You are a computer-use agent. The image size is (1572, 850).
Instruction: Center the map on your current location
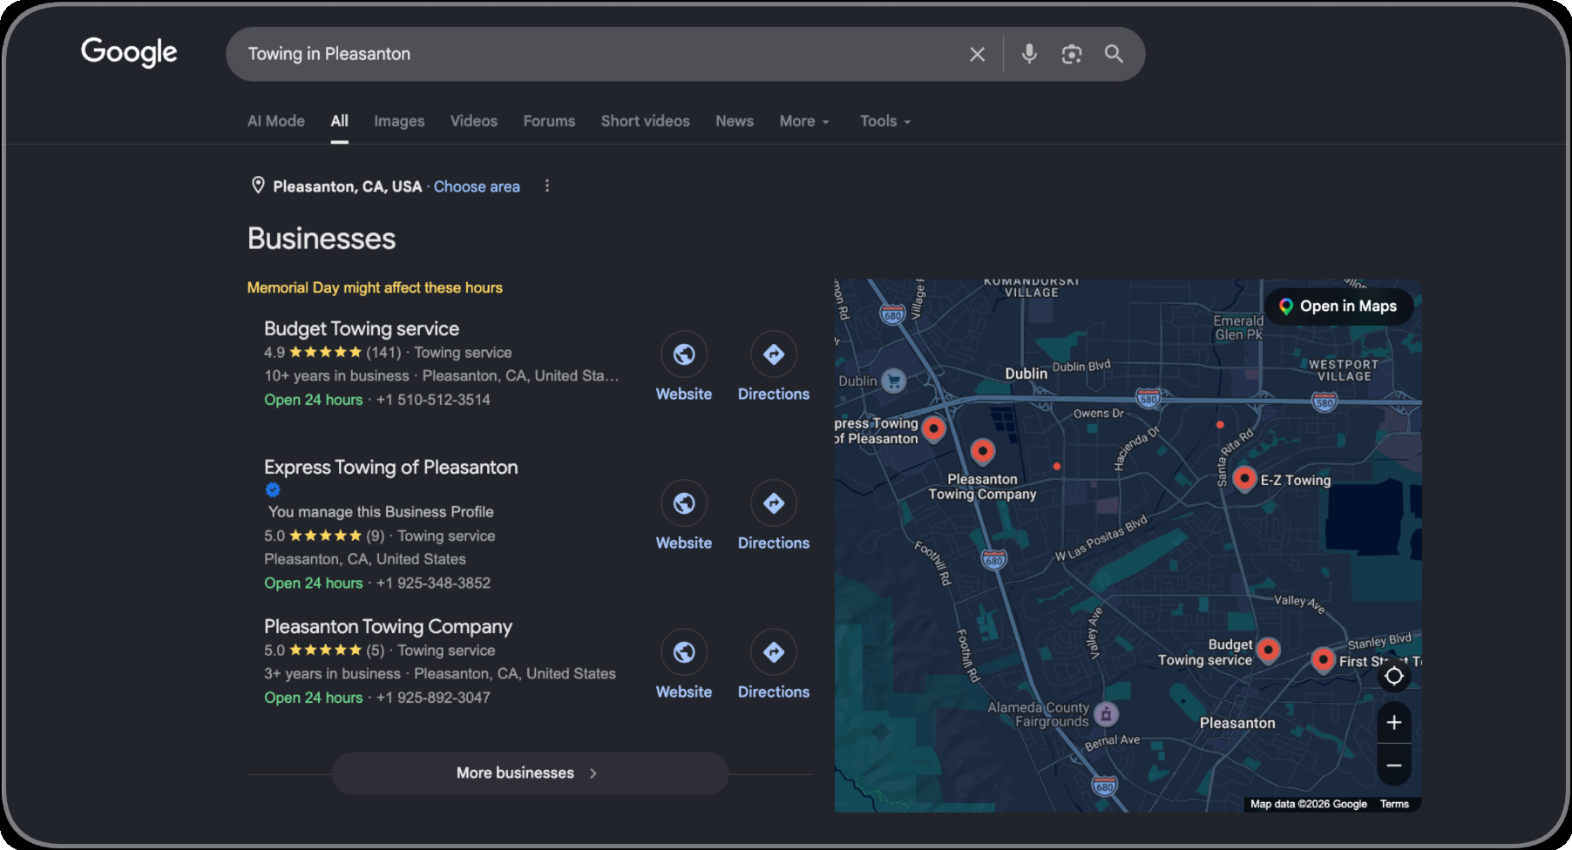click(x=1394, y=677)
